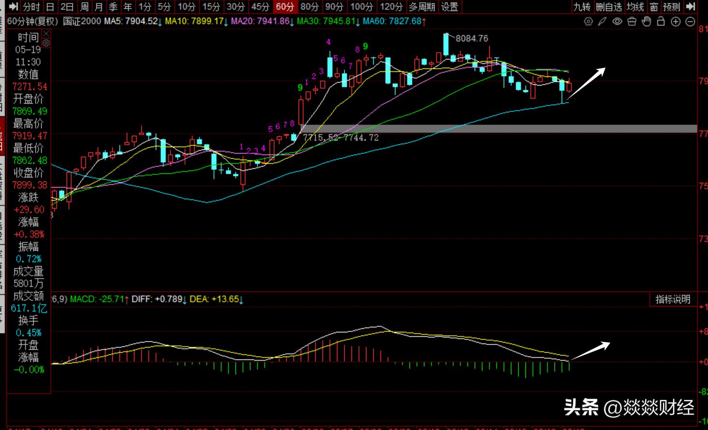Zoom in with the plus circle icon
The width and height of the screenshot is (708, 430).
pyautogui.click(x=676, y=21)
